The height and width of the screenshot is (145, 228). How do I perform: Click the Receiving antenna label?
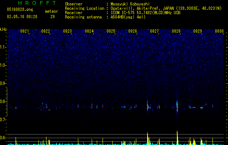pyautogui.click(x=83, y=17)
